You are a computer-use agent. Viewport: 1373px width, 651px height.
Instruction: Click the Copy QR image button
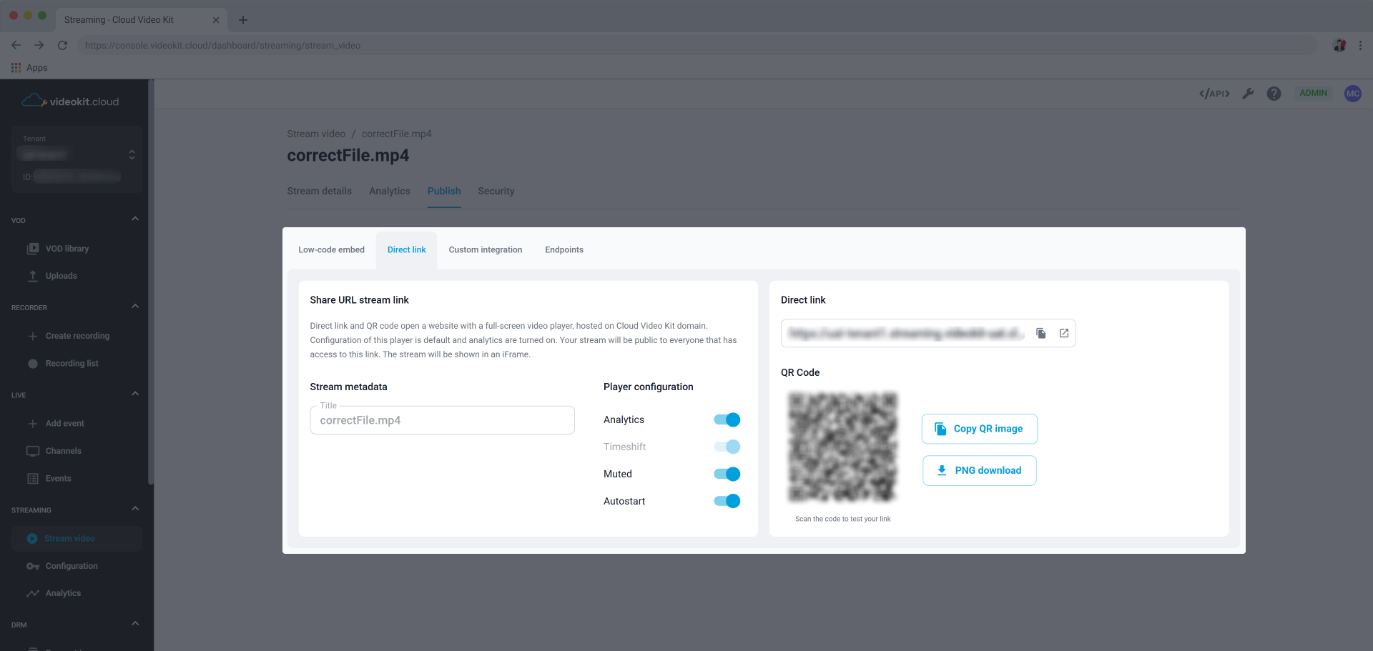[x=980, y=429]
